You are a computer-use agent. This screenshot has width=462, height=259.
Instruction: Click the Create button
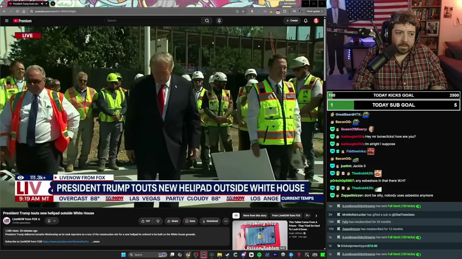click(x=292, y=21)
